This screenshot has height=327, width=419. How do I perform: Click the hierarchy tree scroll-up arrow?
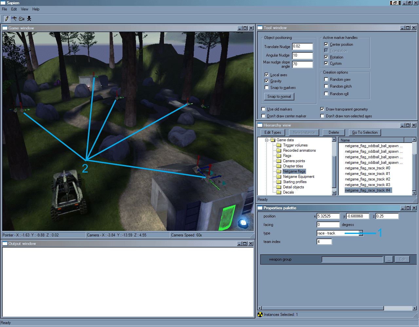(x=334, y=140)
